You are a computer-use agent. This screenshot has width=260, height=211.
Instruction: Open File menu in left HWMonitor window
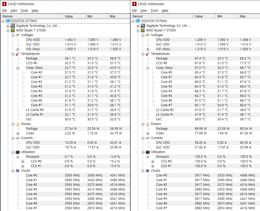(4, 11)
